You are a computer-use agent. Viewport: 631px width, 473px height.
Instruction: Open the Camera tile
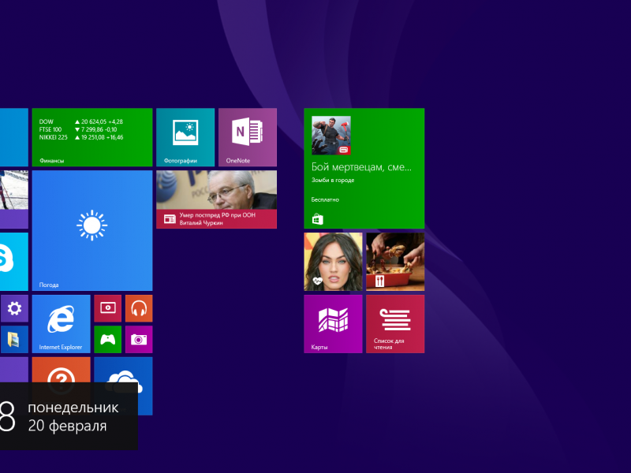139,340
